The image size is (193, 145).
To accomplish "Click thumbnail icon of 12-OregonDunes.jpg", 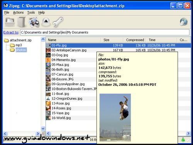I will point(48,99).
